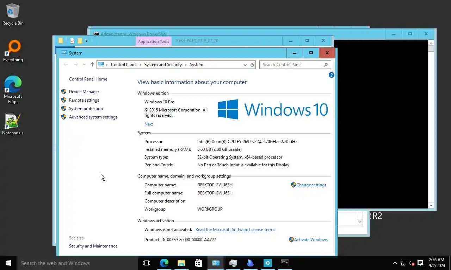Open the Store icon on the taskbar

[198, 263]
